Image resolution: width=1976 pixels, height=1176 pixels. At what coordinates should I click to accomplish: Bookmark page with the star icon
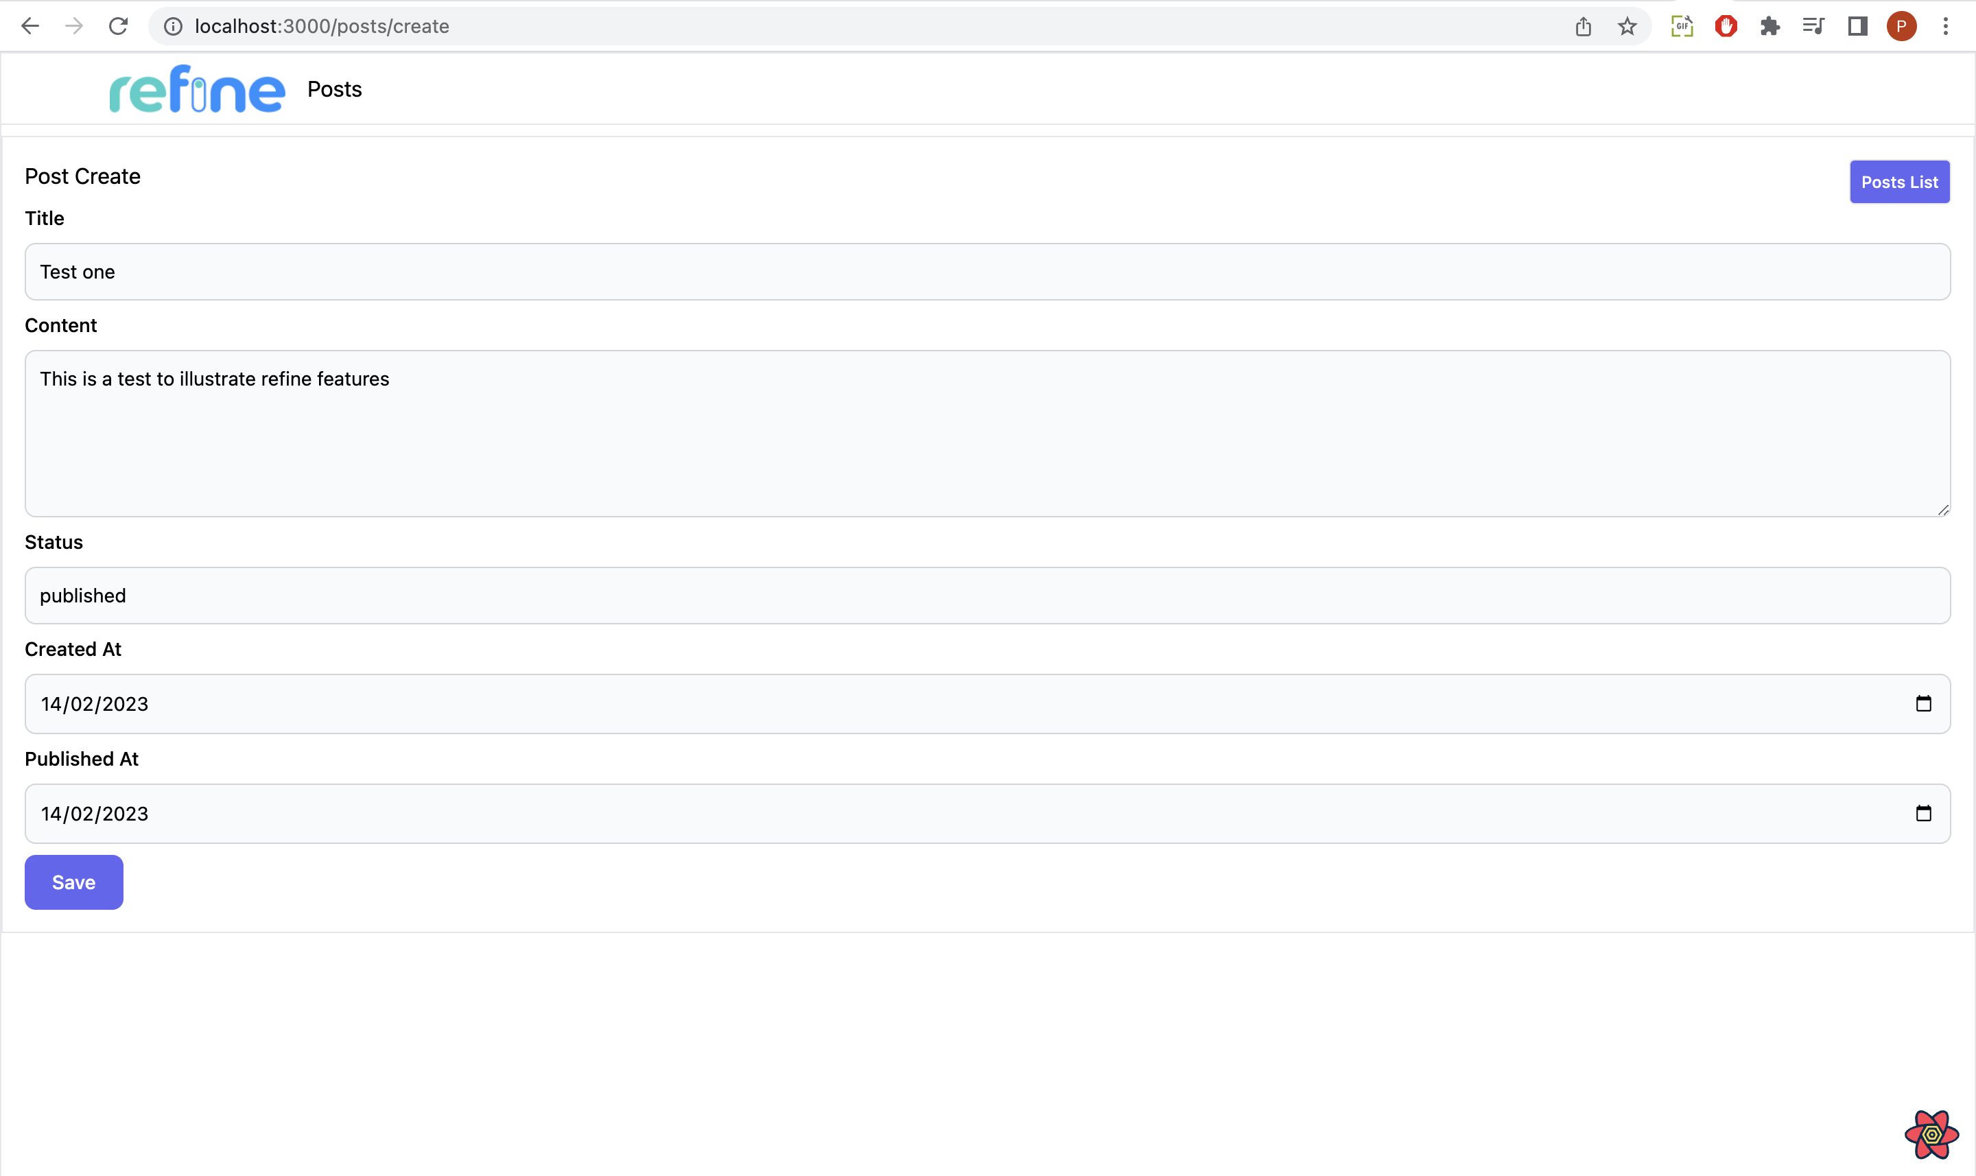click(x=1627, y=26)
